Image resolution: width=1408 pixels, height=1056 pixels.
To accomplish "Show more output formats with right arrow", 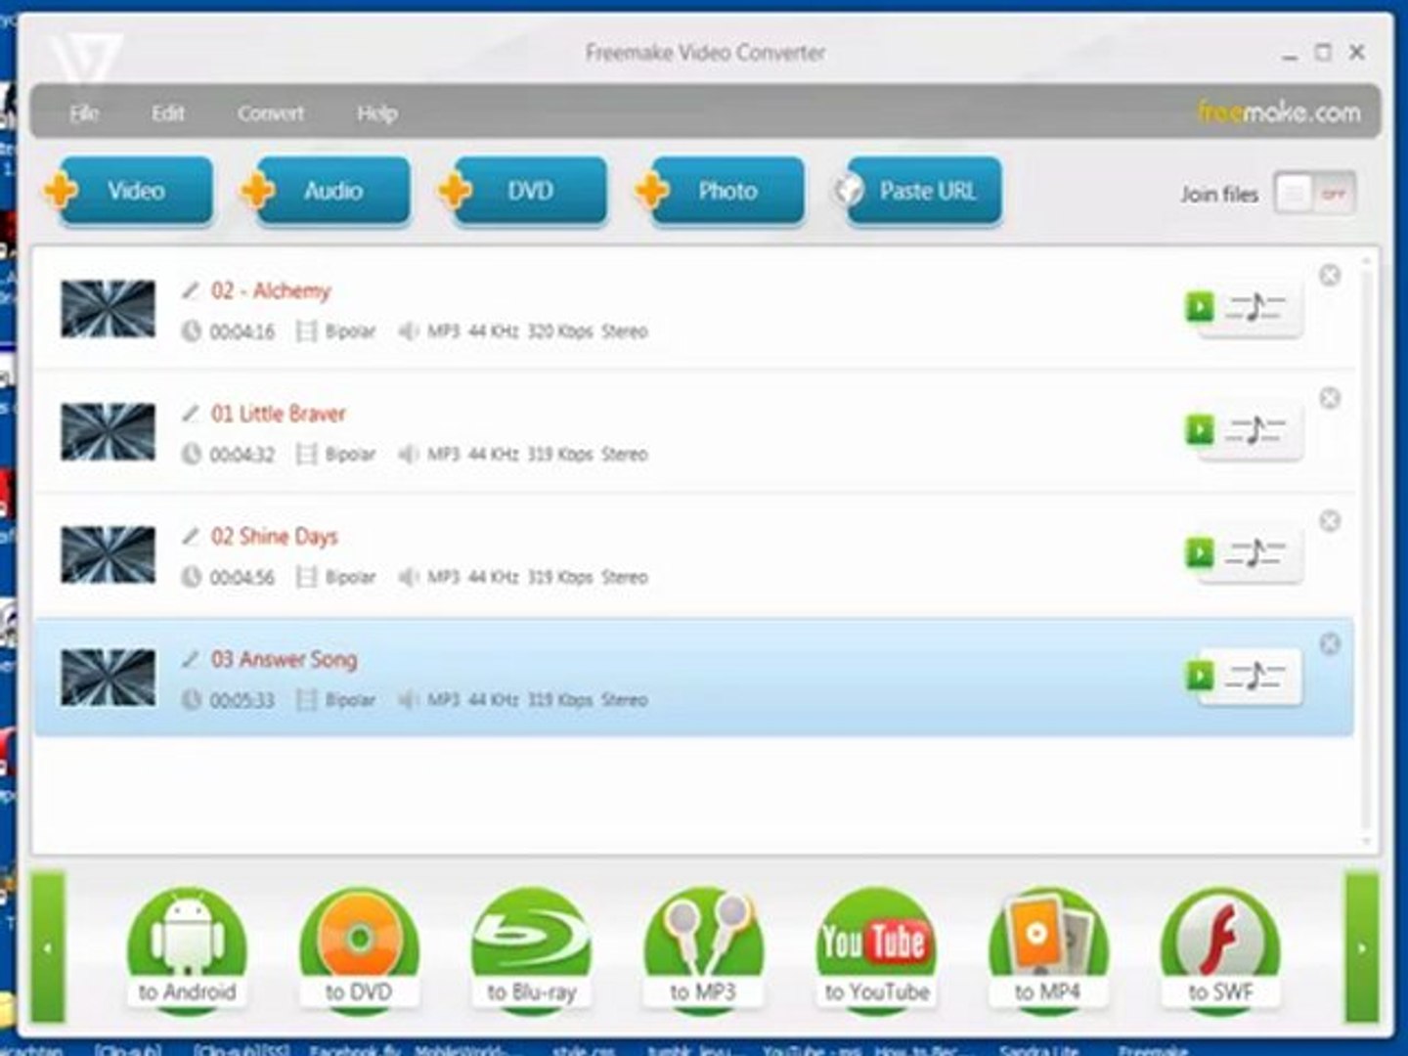I will pos(1362,947).
